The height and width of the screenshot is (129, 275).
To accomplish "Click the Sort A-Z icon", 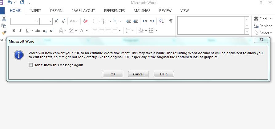I will (162, 21).
